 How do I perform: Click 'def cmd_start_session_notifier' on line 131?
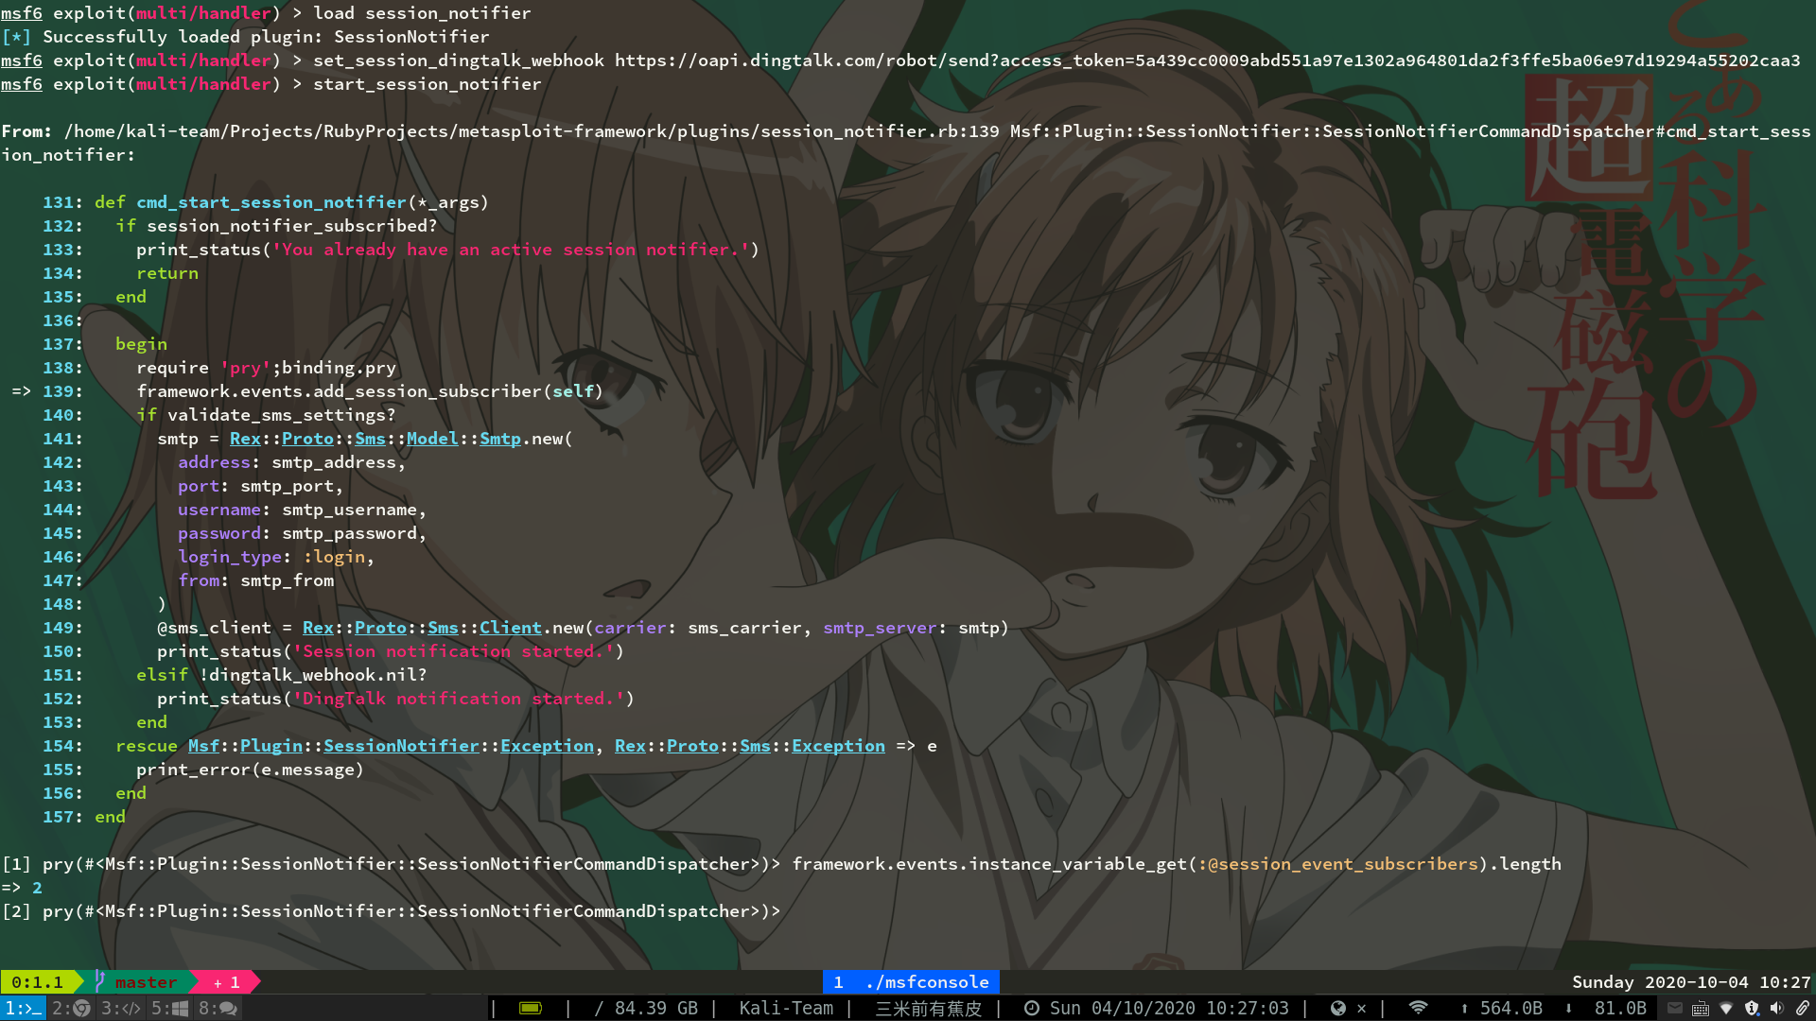coord(251,202)
